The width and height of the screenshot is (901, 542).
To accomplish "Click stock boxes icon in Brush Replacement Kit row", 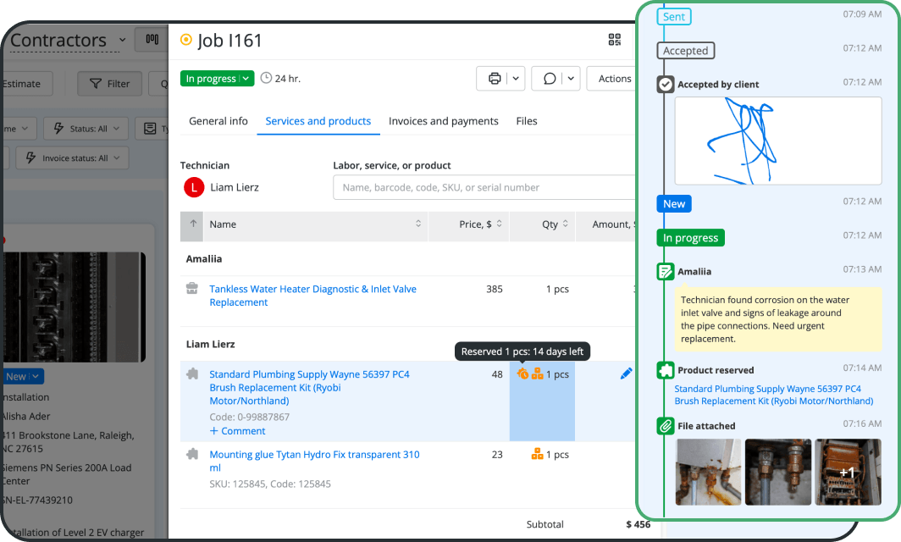I will (x=537, y=373).
